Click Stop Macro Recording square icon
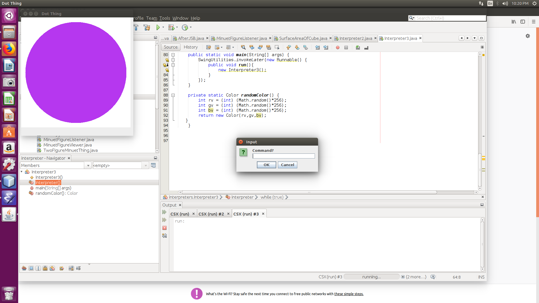This screenshot has width=539, height=303. [x=346, y=47]
